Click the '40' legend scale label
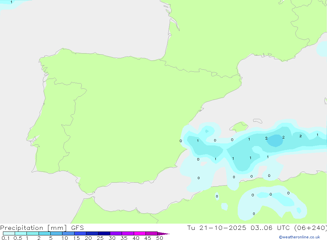This screenshot has width=327, height=240. point(136,238)
